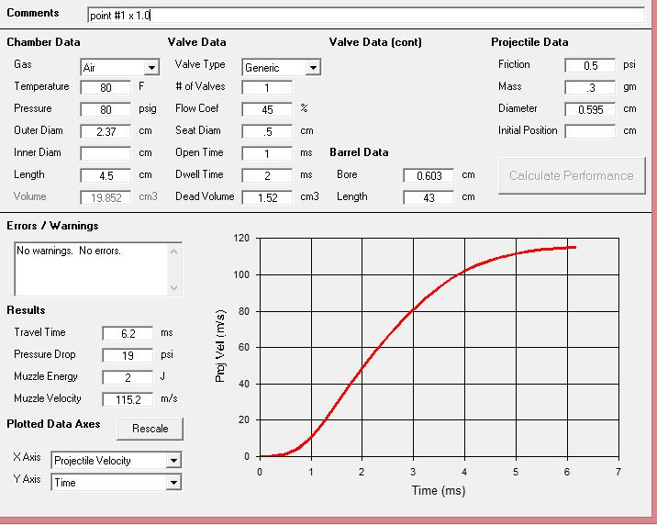This screenshot has height=525, width=657.
Task: Click the empty Inner Diam field
Action: tap(106, 153)
